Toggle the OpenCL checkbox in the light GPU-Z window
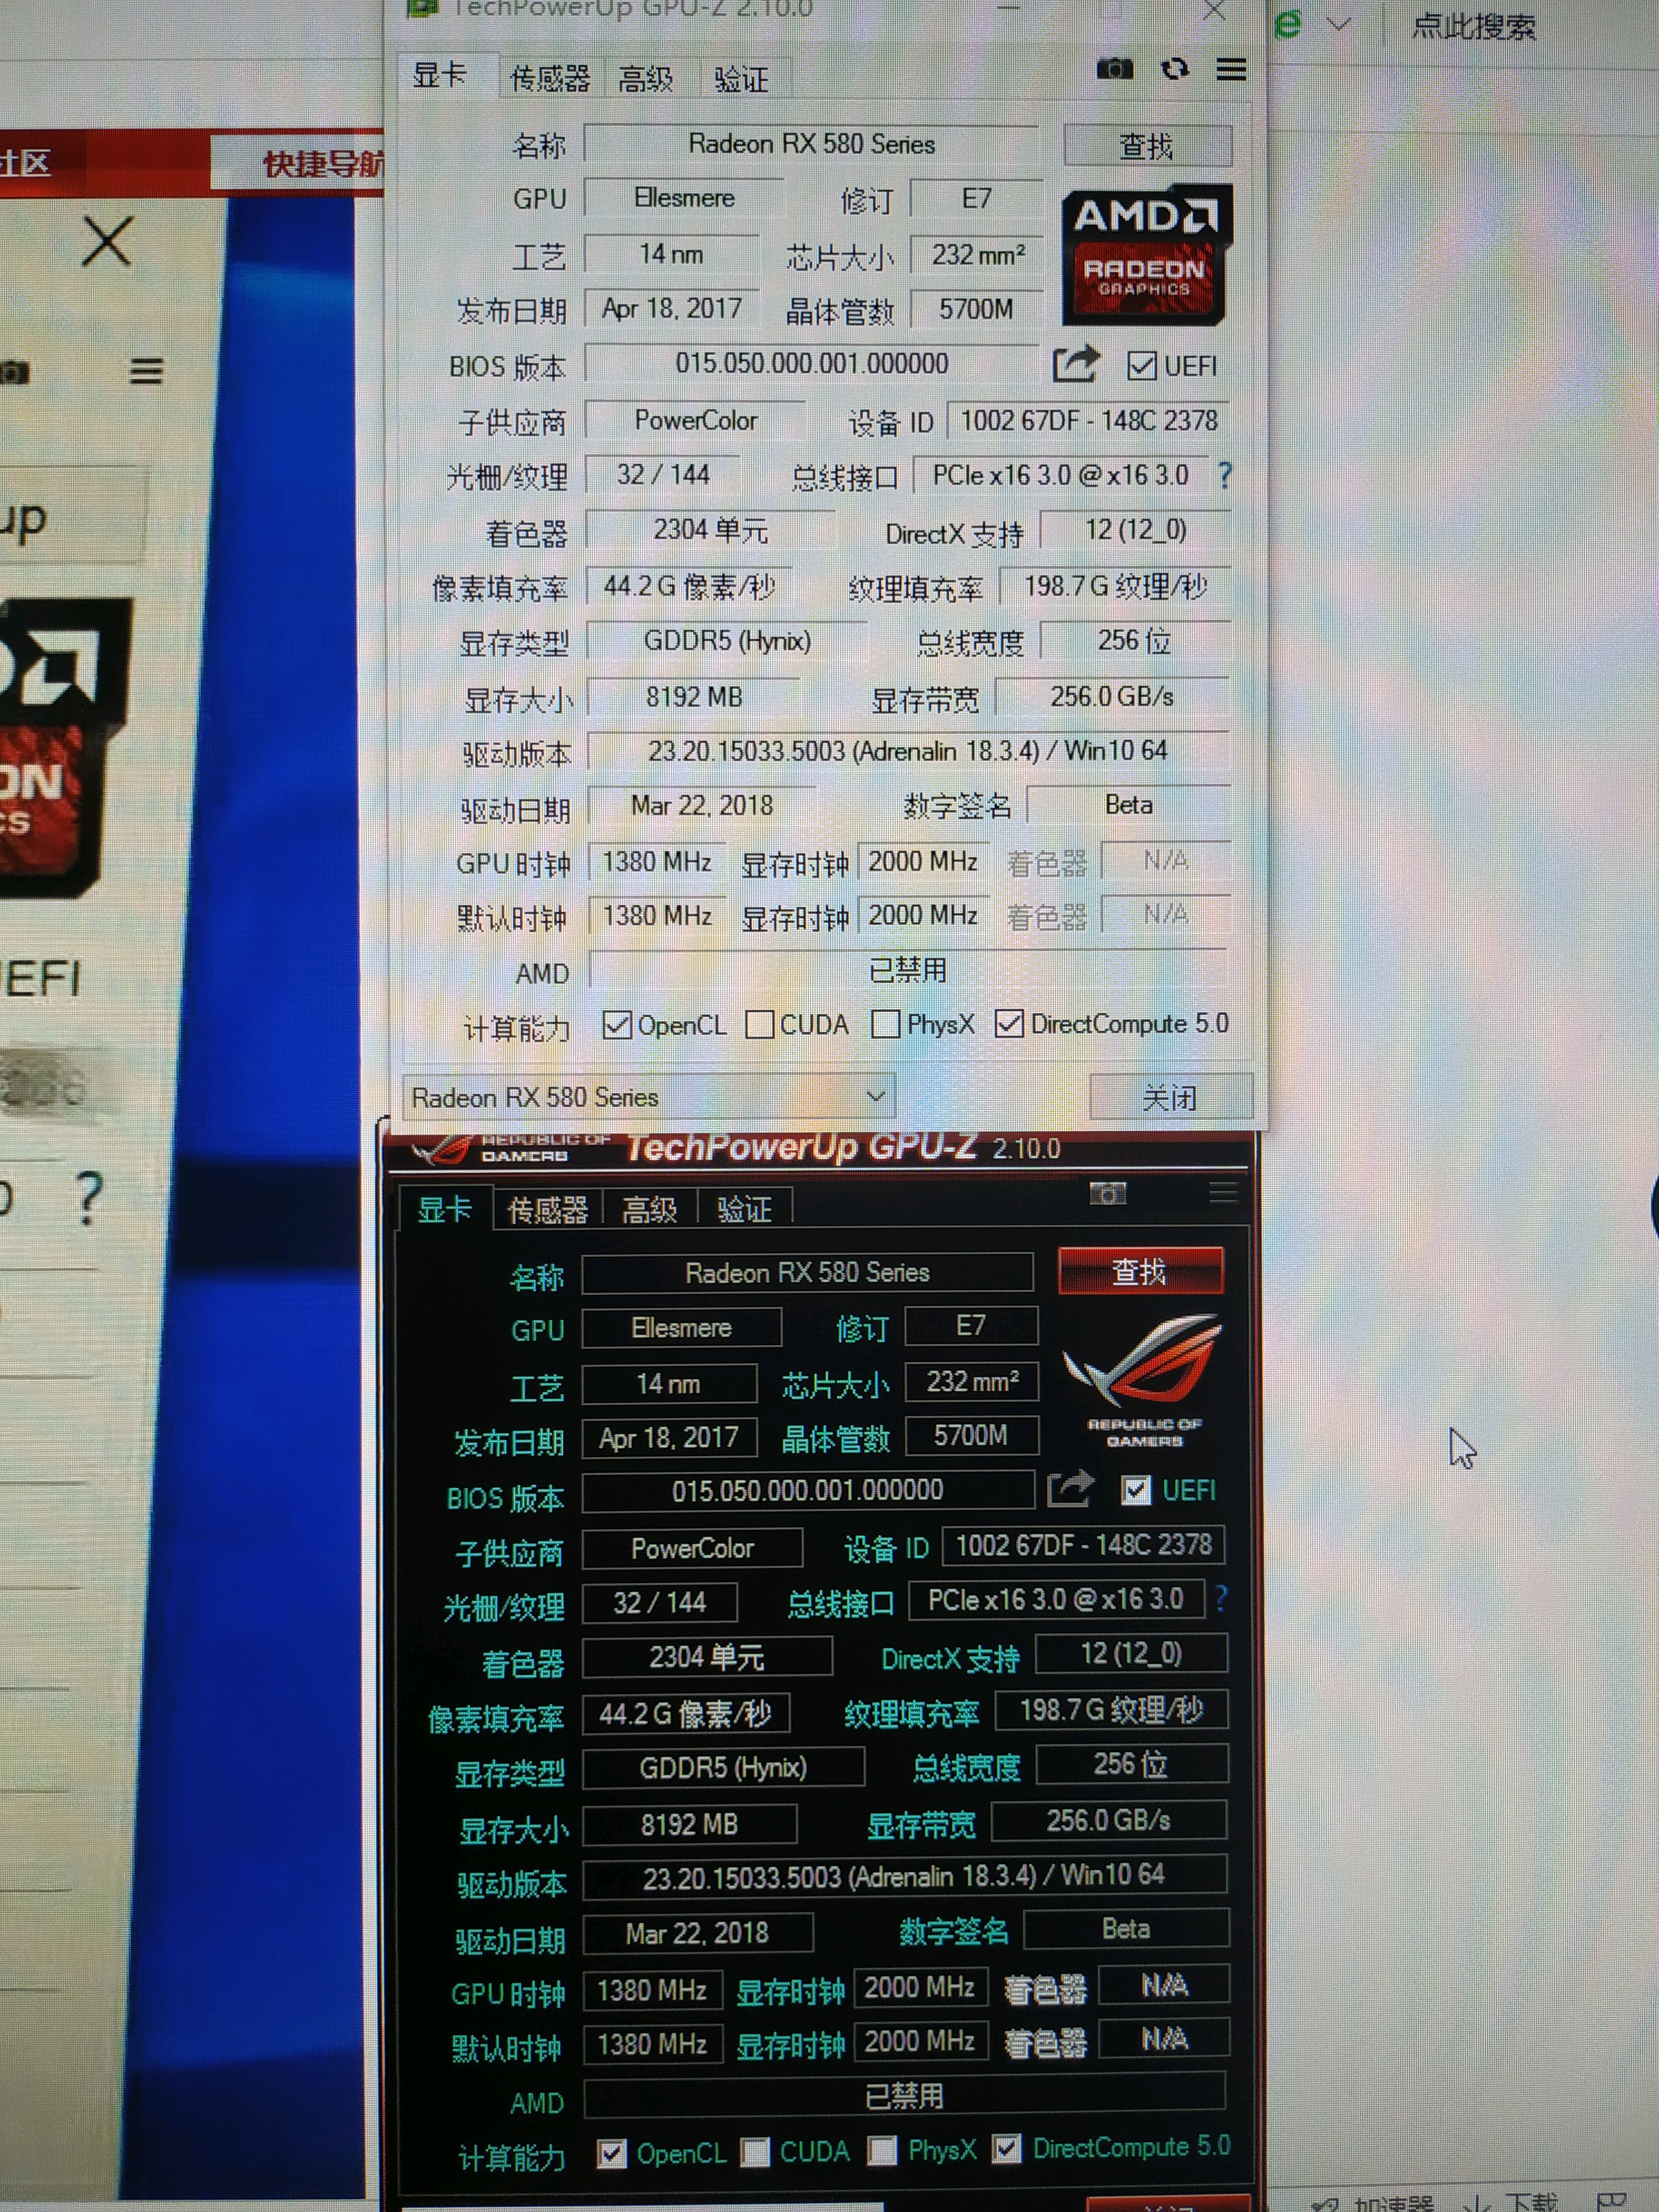Viewport: 1659px width, 2212px height. [x=617, y=1024]
